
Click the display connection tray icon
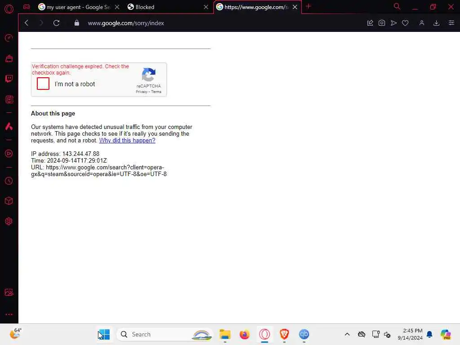376,334
